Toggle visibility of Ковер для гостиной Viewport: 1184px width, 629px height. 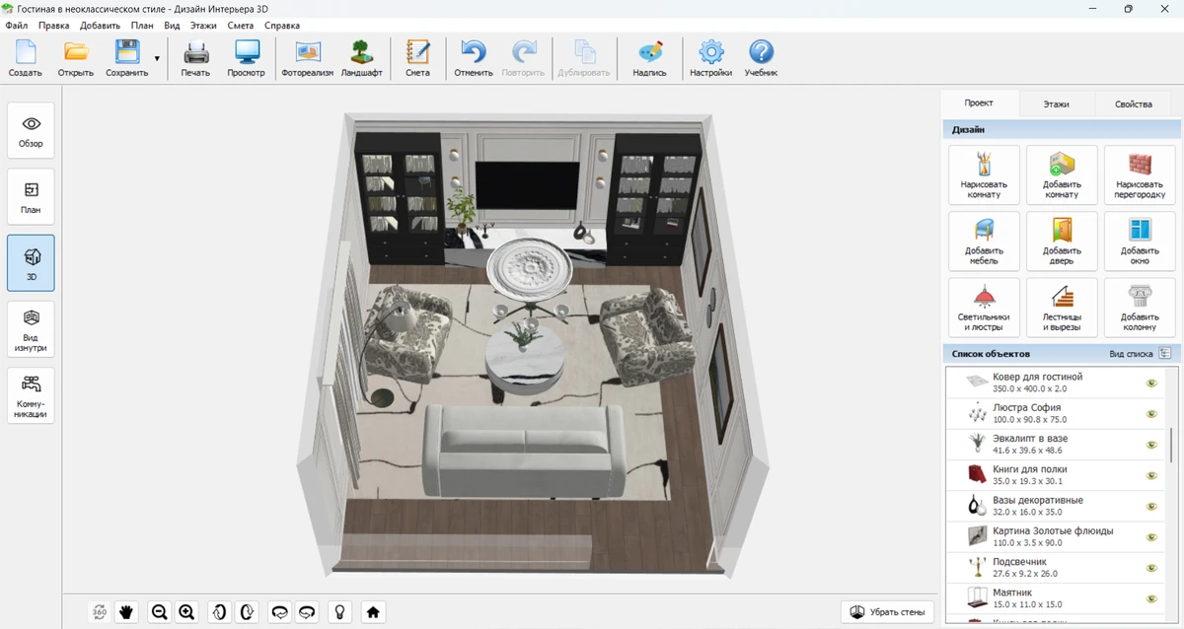point(1150,384)
